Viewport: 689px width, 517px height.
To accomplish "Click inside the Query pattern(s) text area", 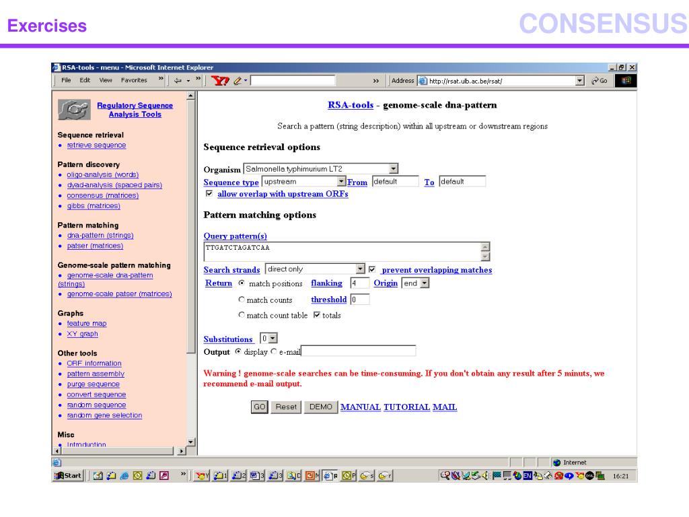I will tap(342, 252).
